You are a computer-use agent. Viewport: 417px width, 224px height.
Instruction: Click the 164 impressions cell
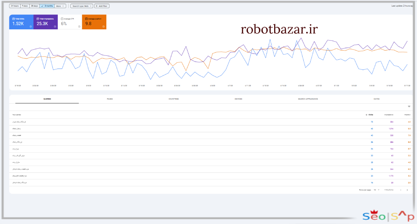coord(392,149)
